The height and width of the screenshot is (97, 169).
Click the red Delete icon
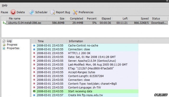pos(13,12)
